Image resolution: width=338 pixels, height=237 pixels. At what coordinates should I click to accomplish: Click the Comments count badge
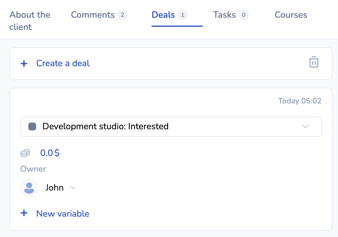point(122,15)
